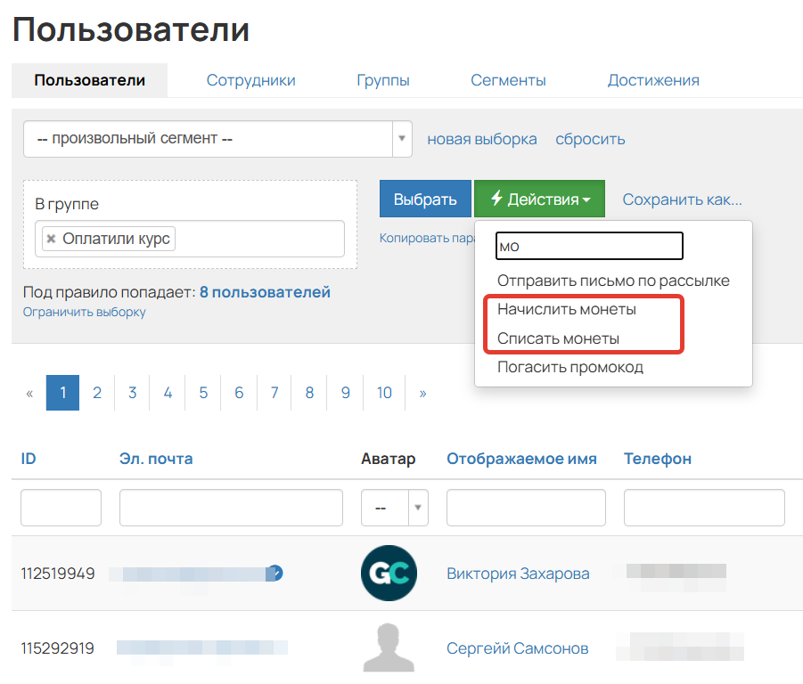Image resolution: width=803 pixels, height=684 pixels.
Task: Sort by the Телефон column header
Action: (x=658, y=459)
